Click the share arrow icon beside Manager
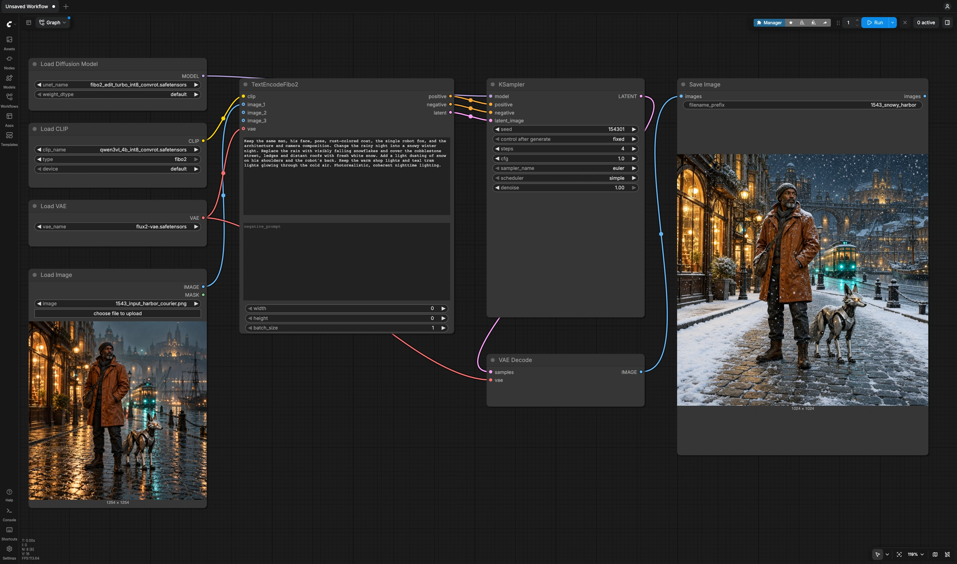The width and height of the screenshot is (957, 564). [x=825, y=23]
